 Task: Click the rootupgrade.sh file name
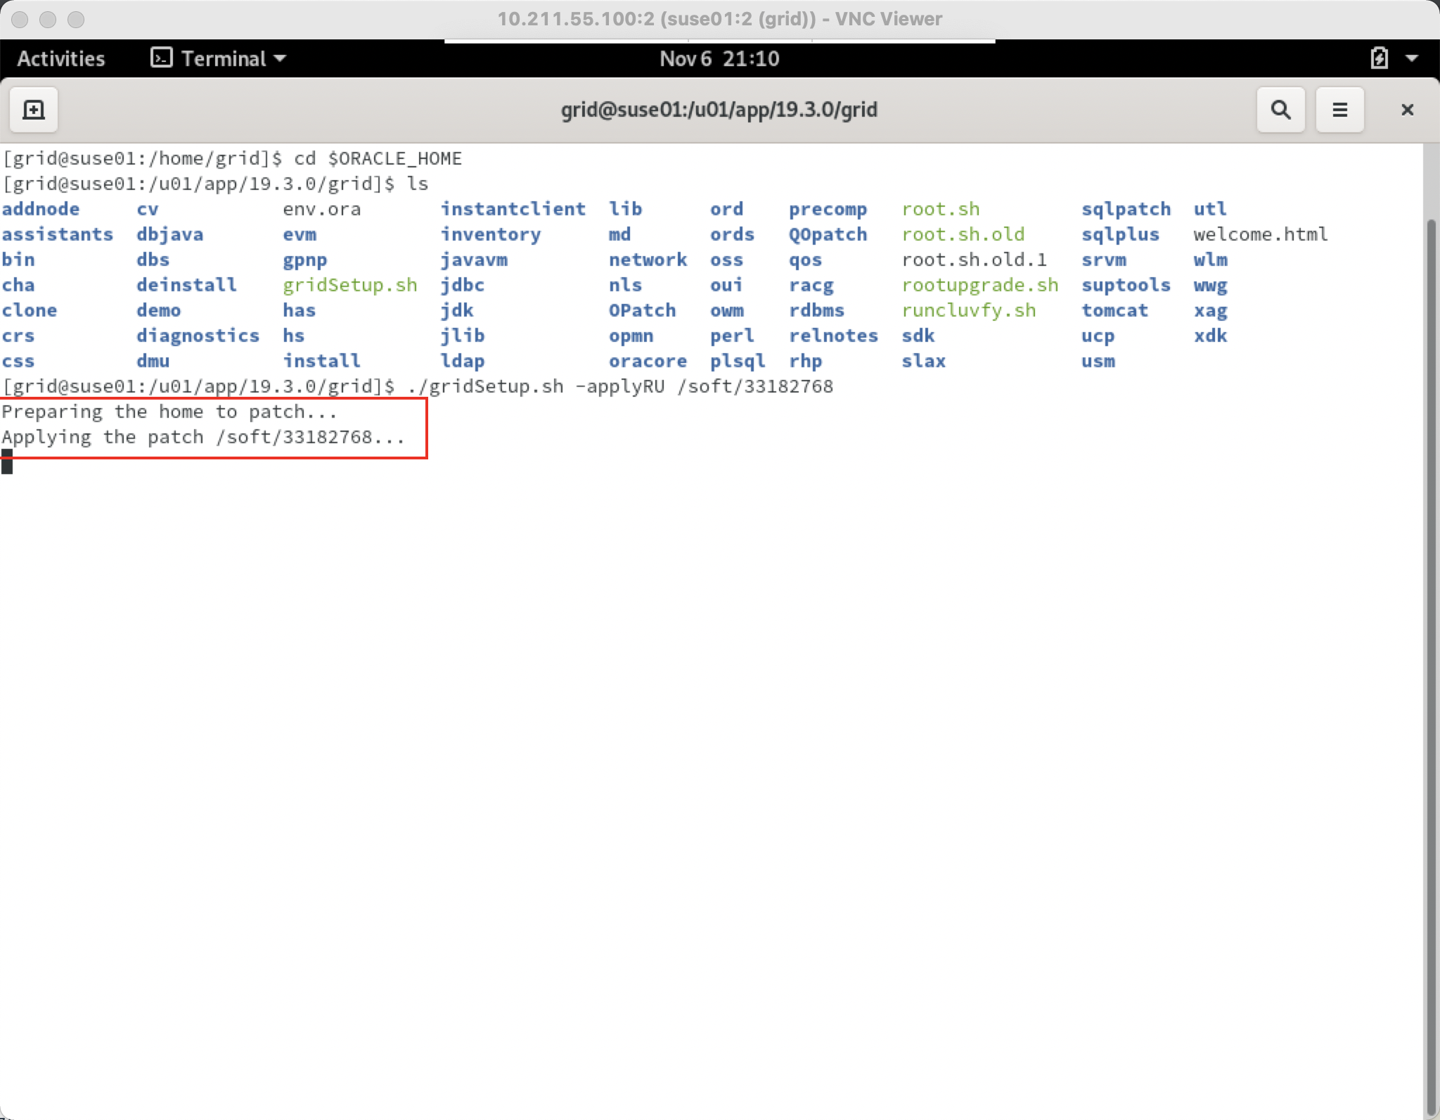click(x=979, y=285)
